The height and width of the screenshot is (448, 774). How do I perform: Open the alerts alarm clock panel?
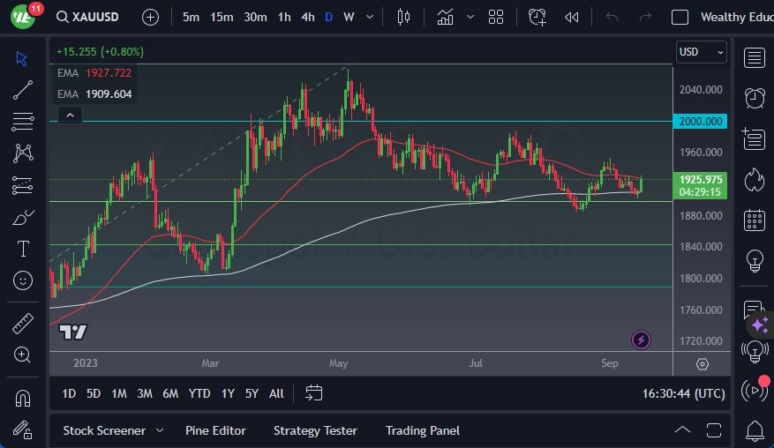[x=754, y=98]
